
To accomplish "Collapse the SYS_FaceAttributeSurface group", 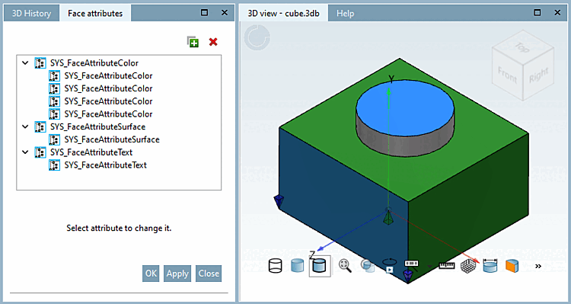I will (x=25, y=126).
